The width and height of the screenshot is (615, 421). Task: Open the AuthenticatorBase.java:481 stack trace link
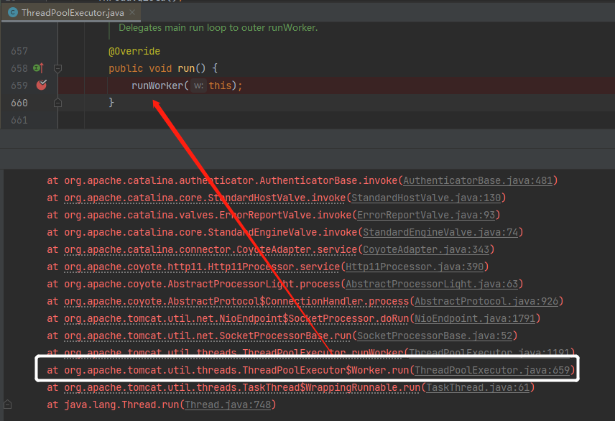[479, 180]
